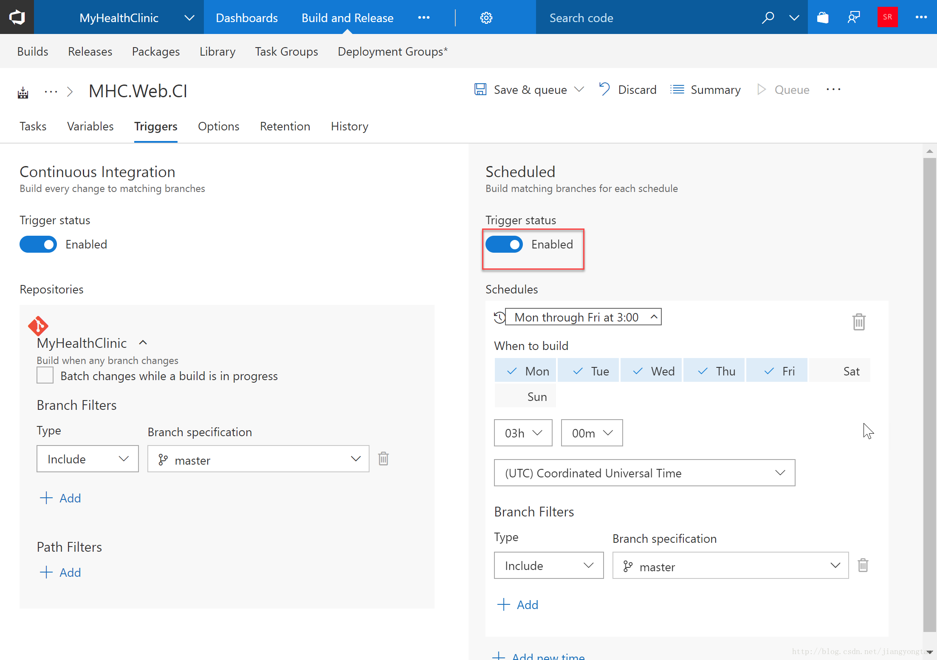The image size is (937, 660).
Task: Open the Builds page
Action: [33, 51]
